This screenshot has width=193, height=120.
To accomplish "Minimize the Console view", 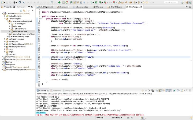I will tap(187, 90).
